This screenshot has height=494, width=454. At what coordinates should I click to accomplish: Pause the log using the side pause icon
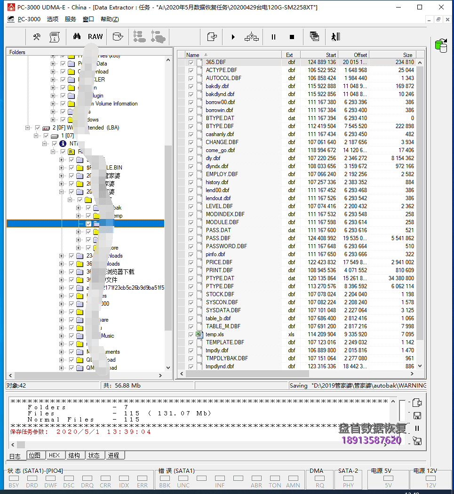pyautogui.click(x=417, y=428)
